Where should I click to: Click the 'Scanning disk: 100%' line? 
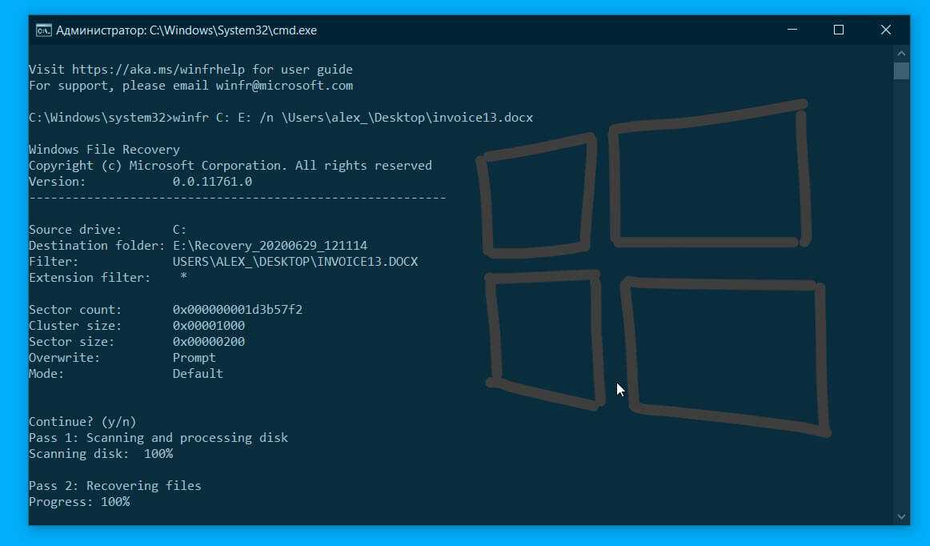pyautogui.click(x=101, y=454)
